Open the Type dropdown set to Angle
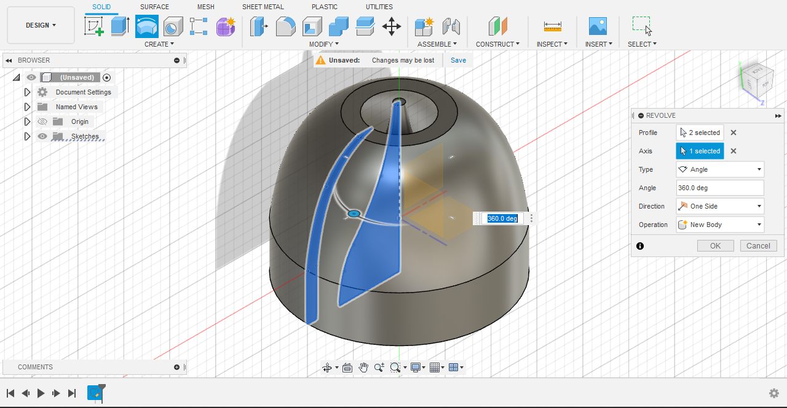Viewport: 787px width, 408px height. pos(720,169)
